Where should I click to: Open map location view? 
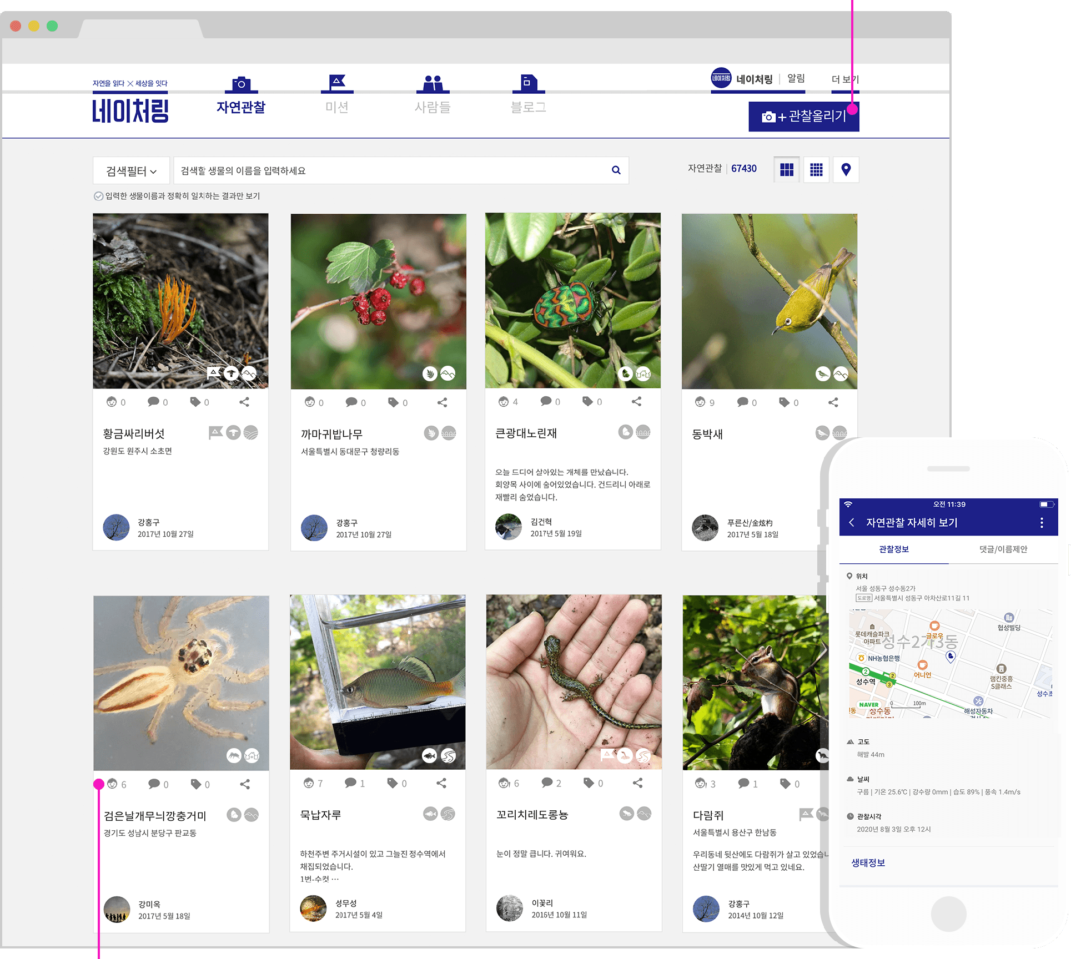(x=846, y=170)
